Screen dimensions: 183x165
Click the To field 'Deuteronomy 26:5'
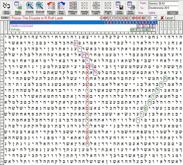[163, 8]
